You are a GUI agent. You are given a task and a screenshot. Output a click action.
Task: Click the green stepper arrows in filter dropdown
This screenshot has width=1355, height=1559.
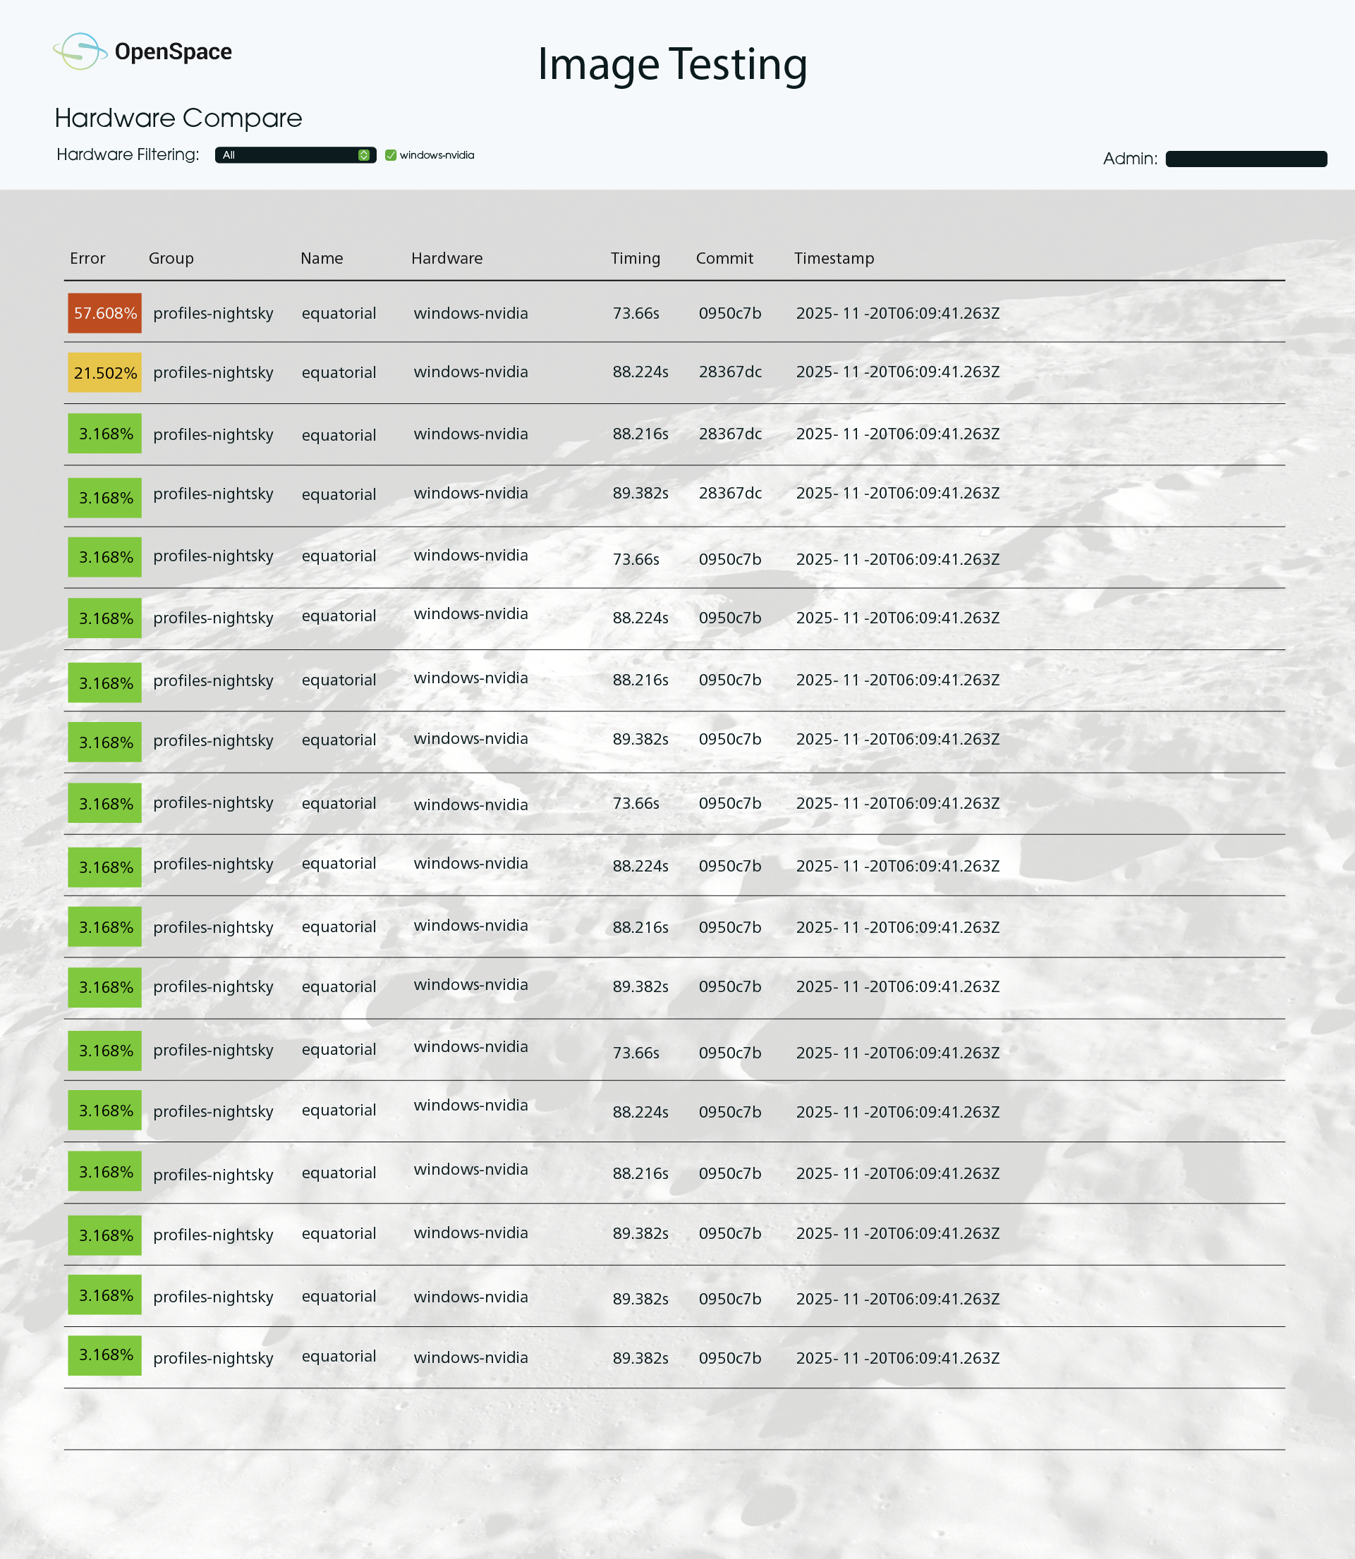[364, 155]
